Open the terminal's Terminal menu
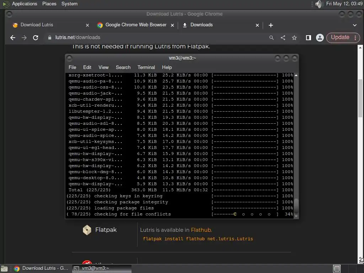The height and width of the screenshot is (273, 364). point(146,67)
